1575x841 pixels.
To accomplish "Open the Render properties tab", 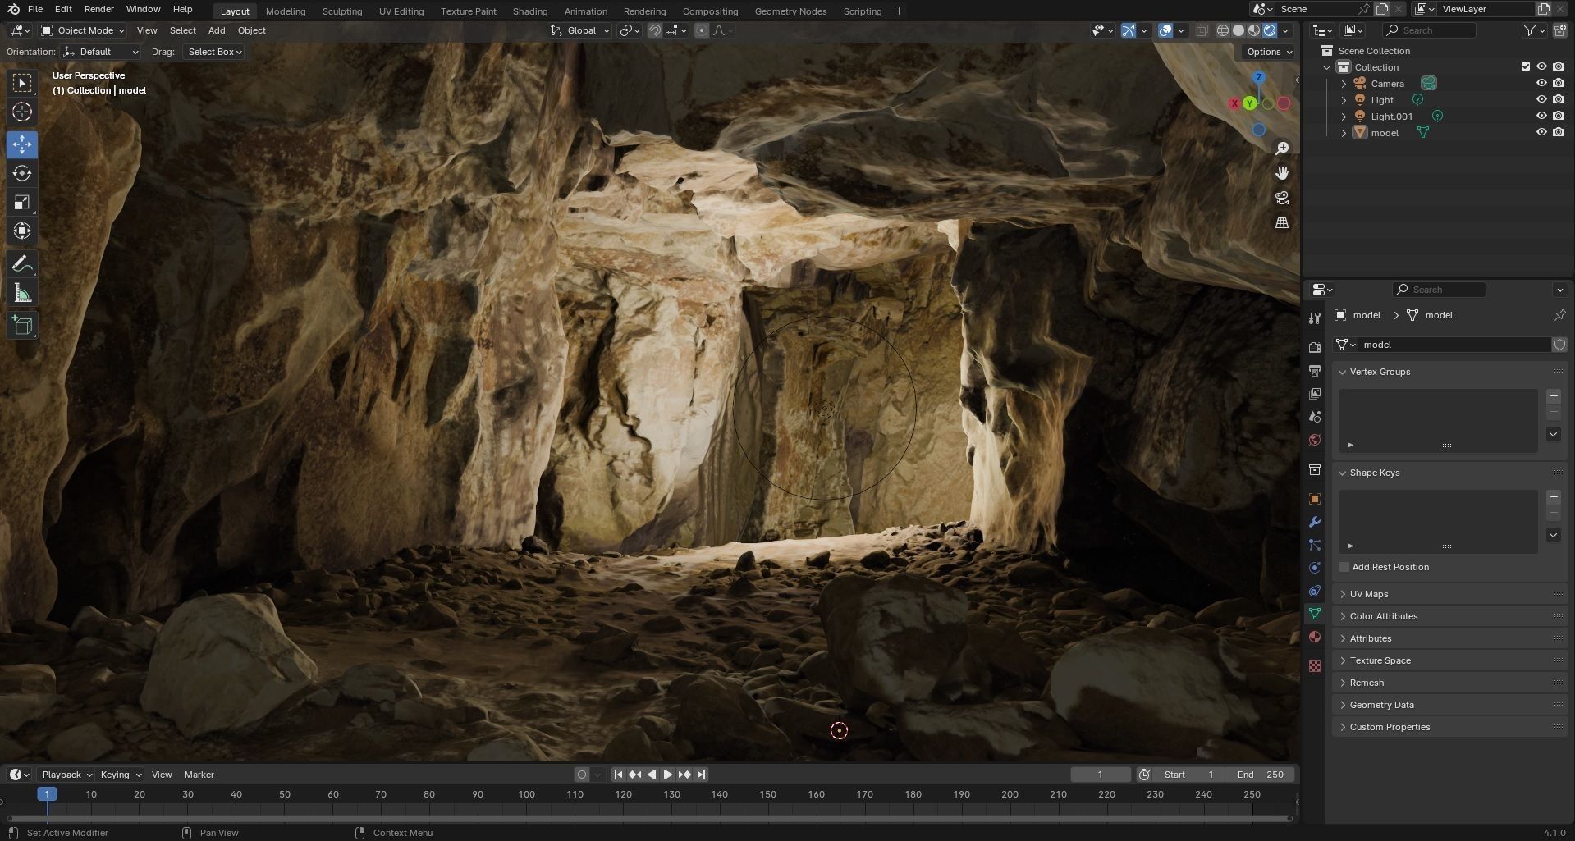I will (1315, 348).
